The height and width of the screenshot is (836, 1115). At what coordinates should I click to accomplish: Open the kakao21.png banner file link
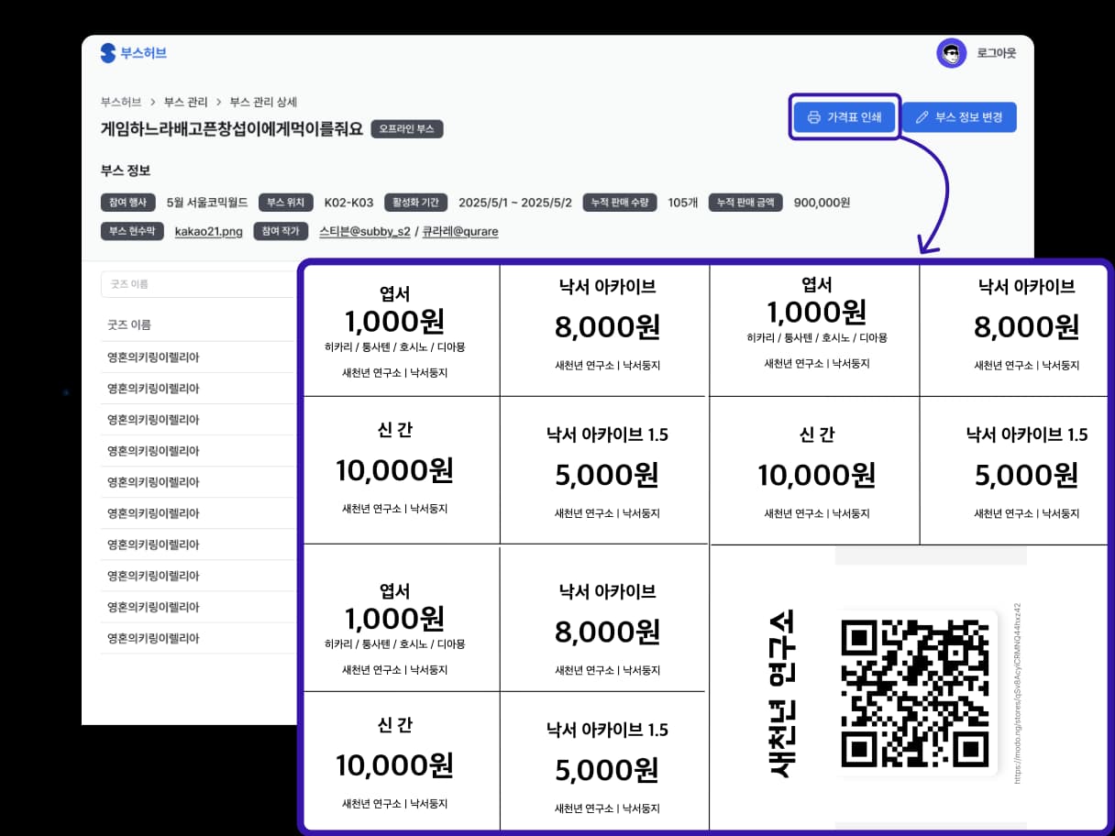(x=209, y=231)
